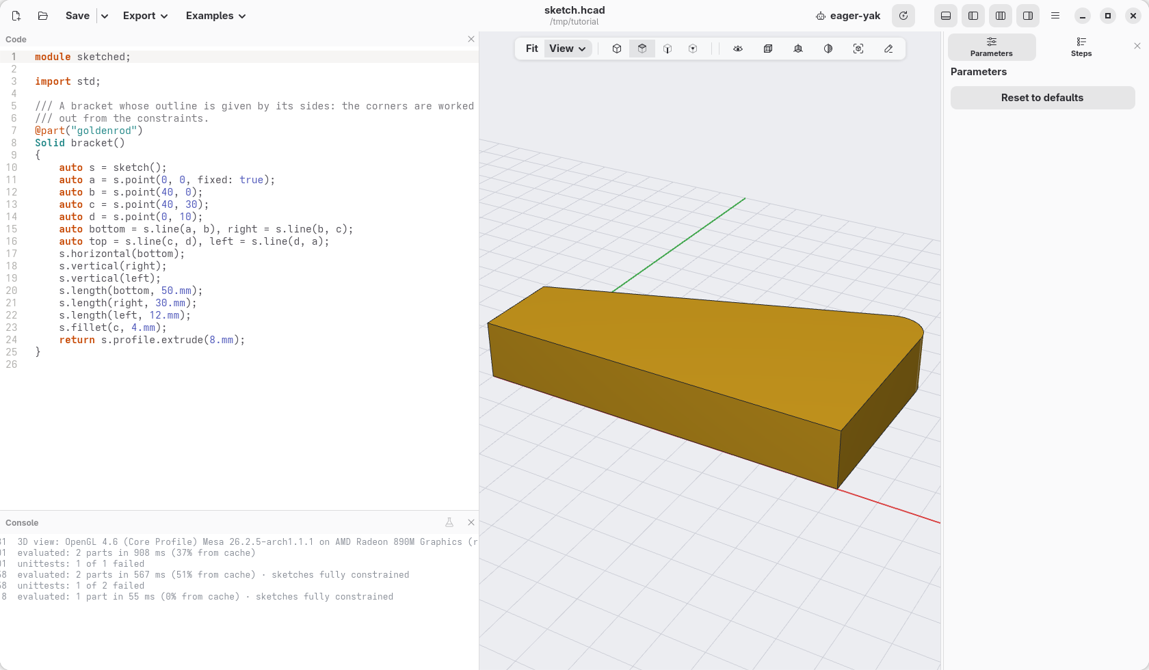Open the Examples dropdown menu
This screenshot has height=670, width=1149.
[x=216, y=16]
